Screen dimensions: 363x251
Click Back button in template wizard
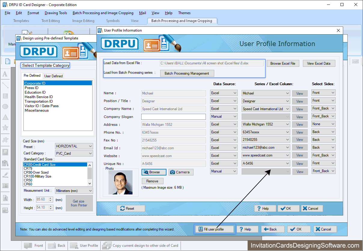pos(273,229)
